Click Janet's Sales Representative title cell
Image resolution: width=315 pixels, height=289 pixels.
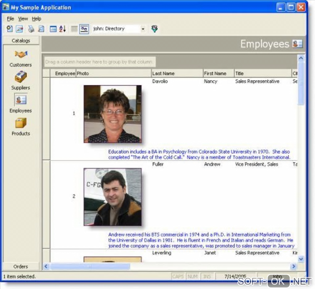257,253
